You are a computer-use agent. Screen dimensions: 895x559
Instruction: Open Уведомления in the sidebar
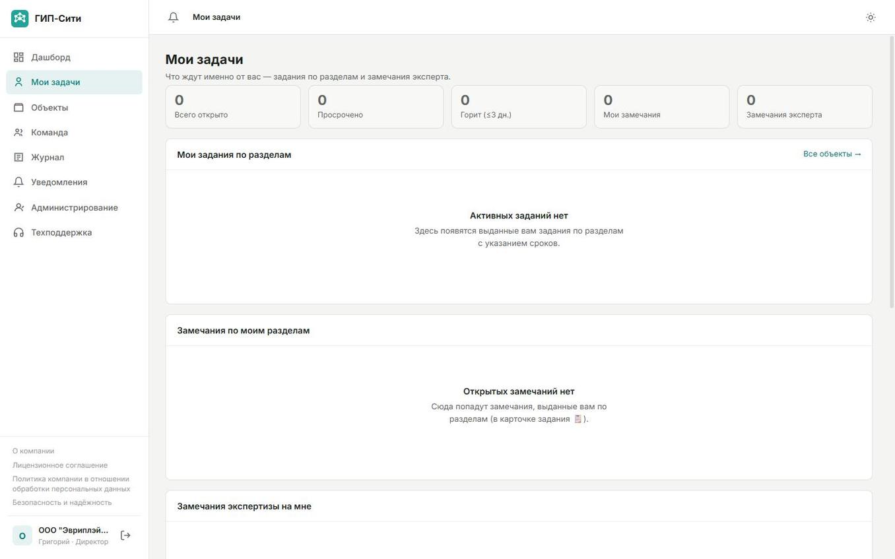click(74, 182)
